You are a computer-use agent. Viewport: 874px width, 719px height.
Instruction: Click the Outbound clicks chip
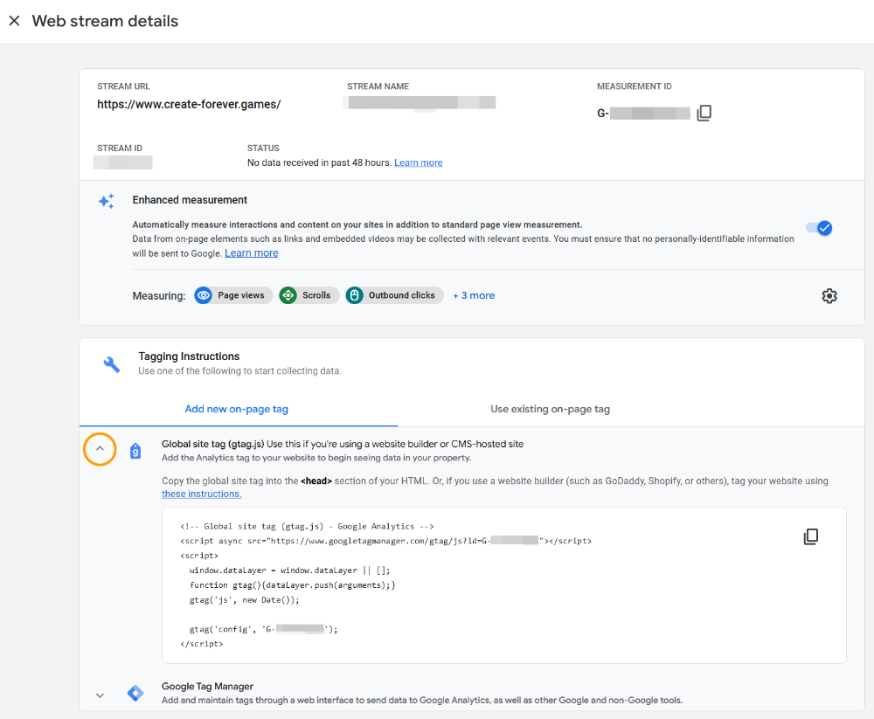tap(394, 295)
